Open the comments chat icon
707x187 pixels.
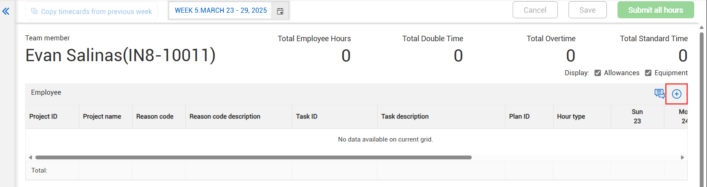[x=659, y=93]
